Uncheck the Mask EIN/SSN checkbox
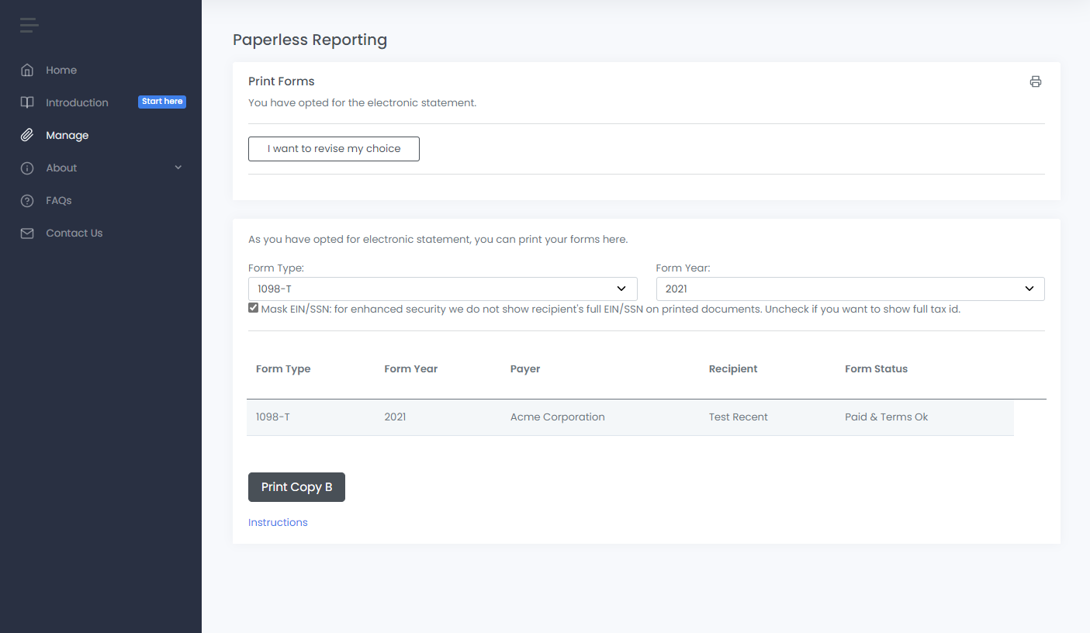 pyautogui.click(x=254, y=308)
